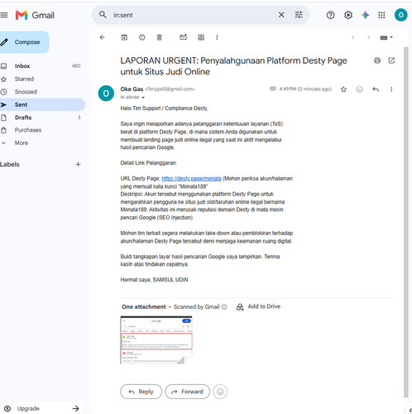Image resolution: width=412 pixels, height=414 pixels.
Task: Delete this email with trash icon
Action: pos(160,37)
